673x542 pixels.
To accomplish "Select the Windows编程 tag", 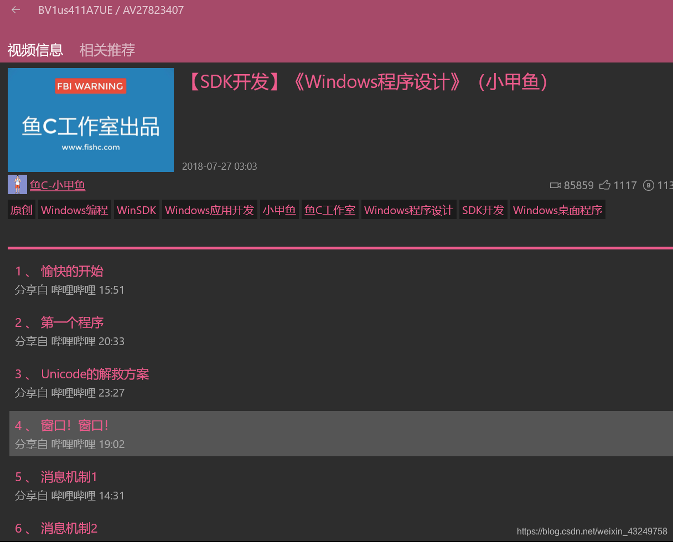I will click(75, 210).
